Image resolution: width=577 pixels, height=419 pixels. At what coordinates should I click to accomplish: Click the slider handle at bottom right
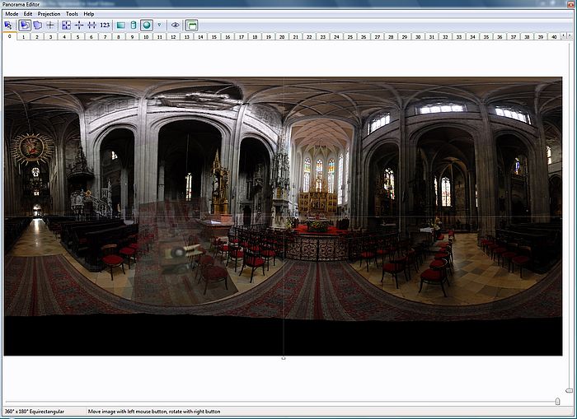pyautogui.click(x=558, y=401)
